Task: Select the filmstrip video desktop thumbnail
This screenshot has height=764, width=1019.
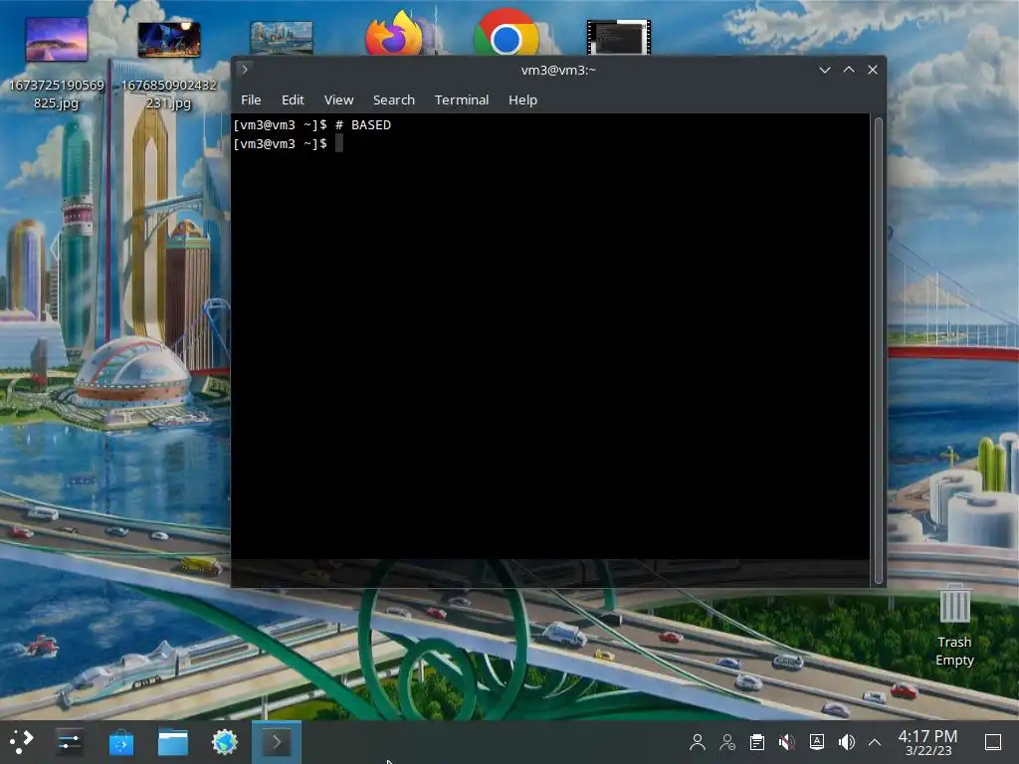Action: [618, 38]
